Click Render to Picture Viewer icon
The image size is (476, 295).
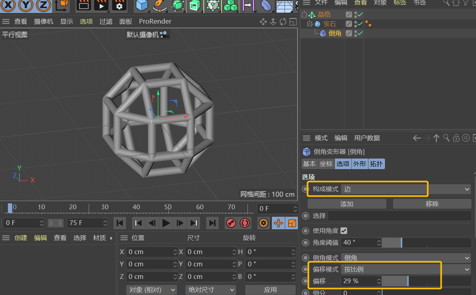(101, 5)
